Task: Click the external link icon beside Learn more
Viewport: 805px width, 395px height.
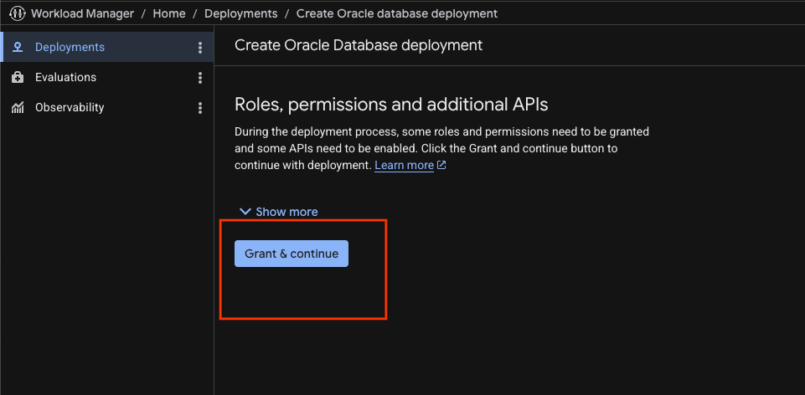Action: click(x=441, y=165)
